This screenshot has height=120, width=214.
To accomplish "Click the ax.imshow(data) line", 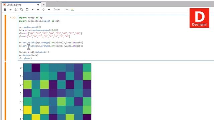I will coord(28,55).
